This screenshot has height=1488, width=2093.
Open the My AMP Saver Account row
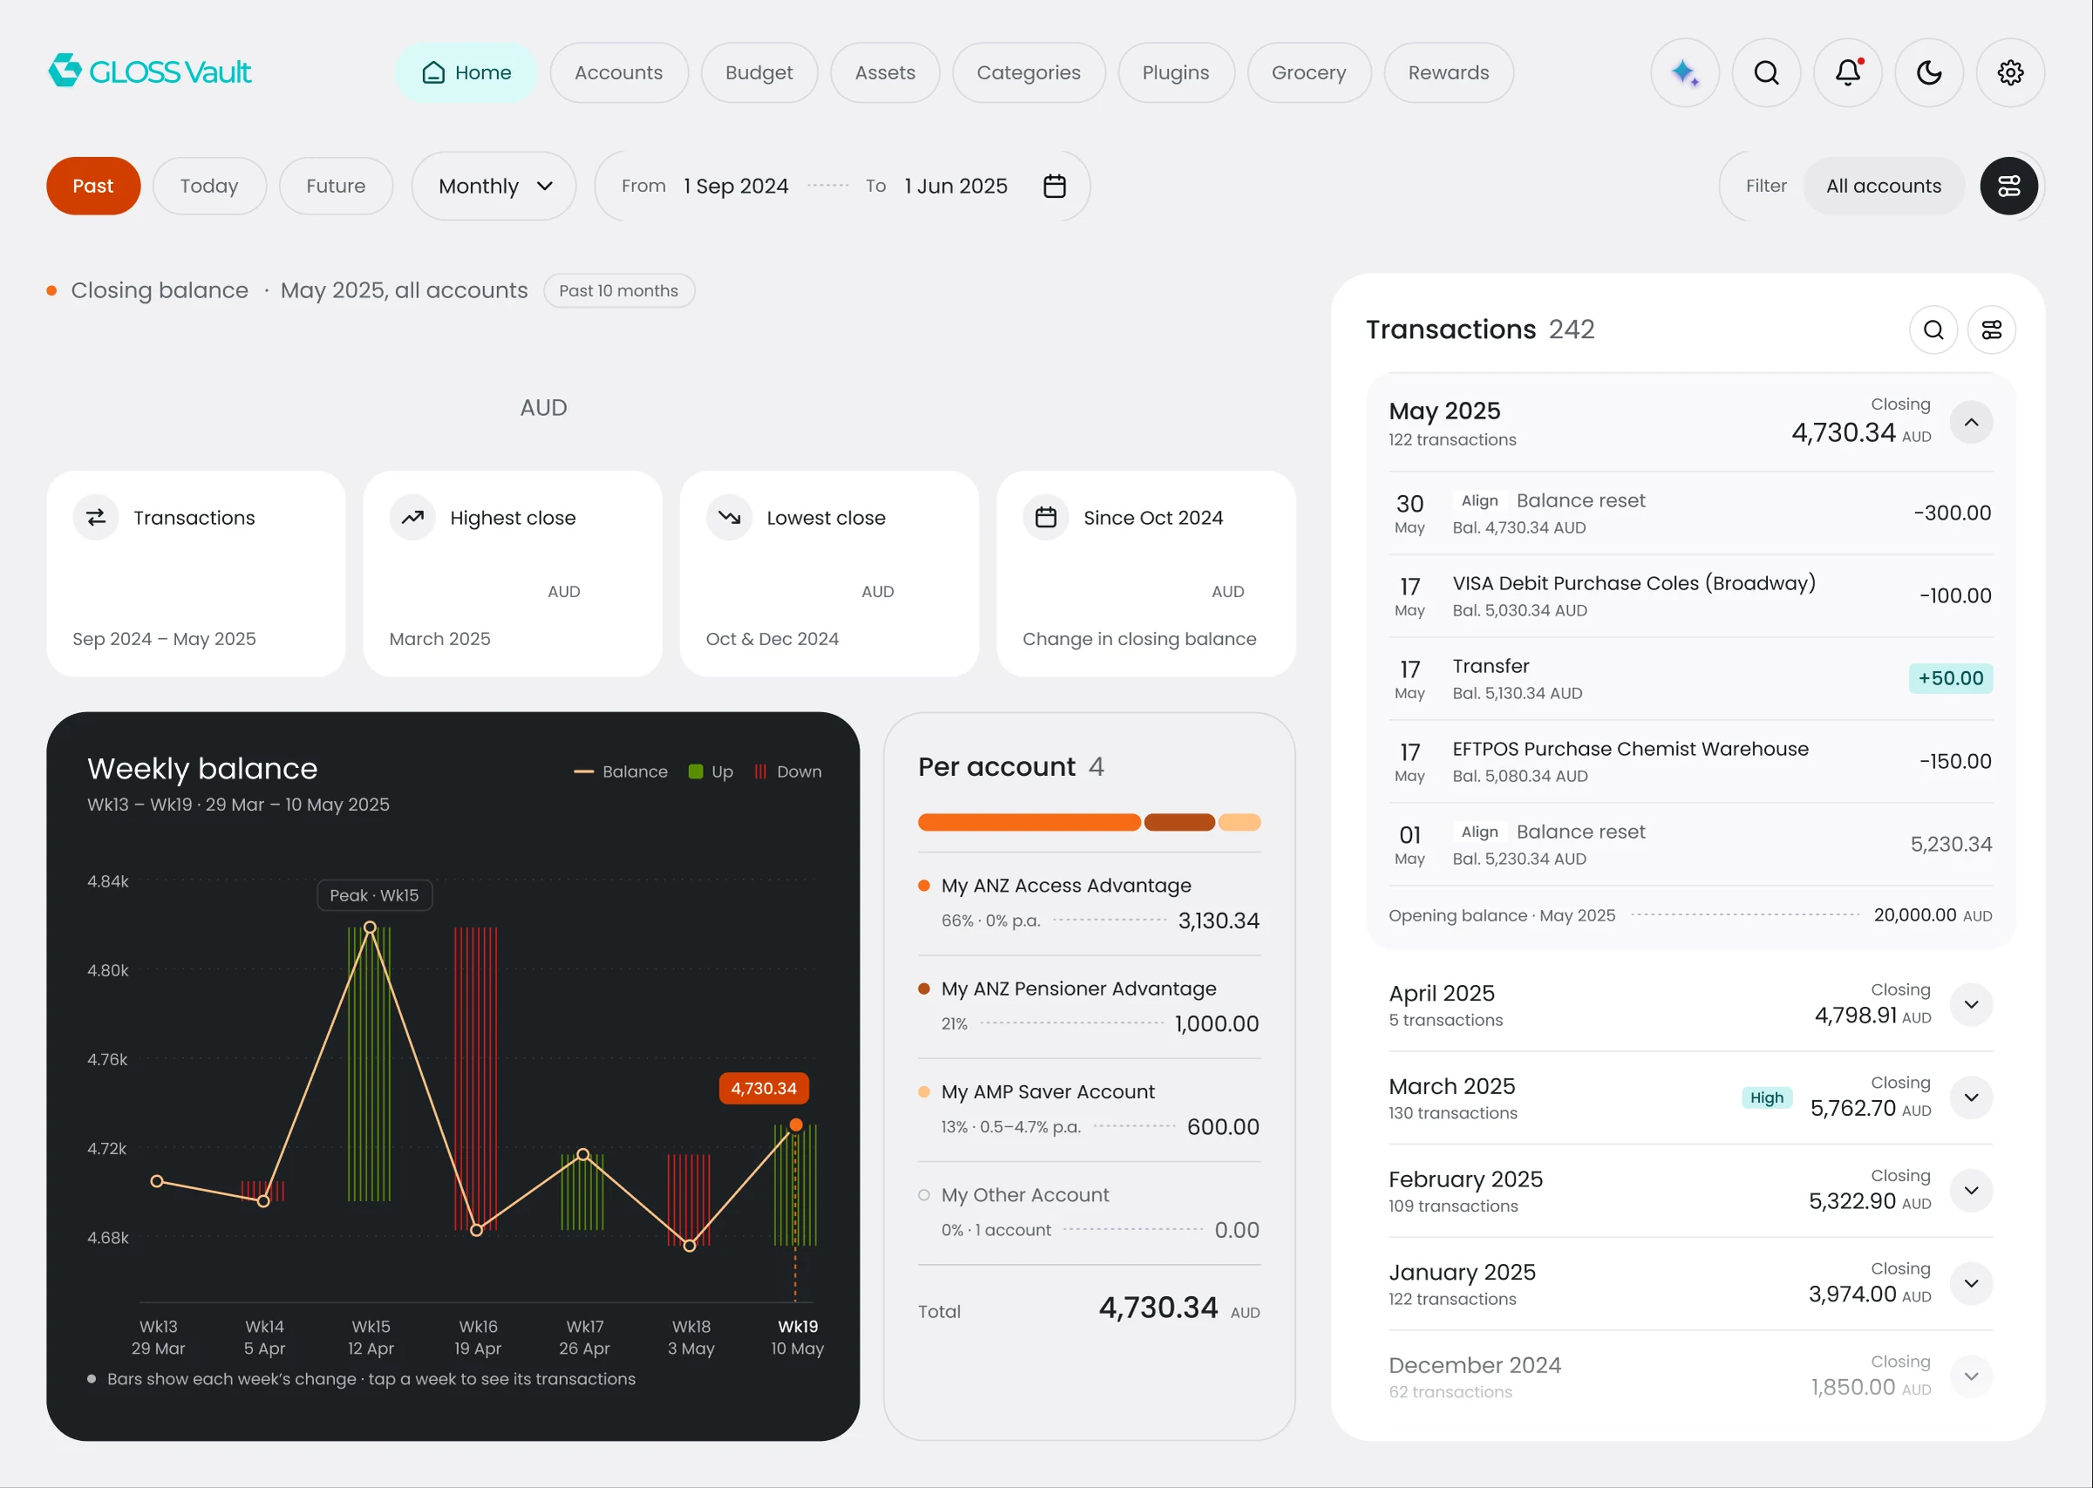(1088, 1110)
